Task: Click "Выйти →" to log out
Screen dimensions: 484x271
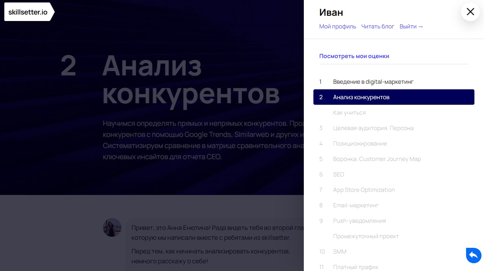Action: click(411, 26)
